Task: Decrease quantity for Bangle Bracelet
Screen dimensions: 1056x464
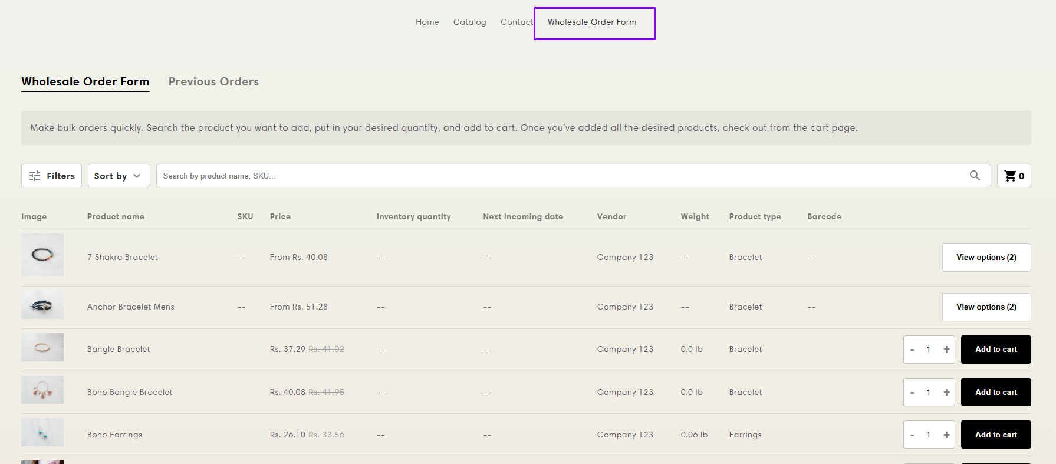Action: (912, 350)
